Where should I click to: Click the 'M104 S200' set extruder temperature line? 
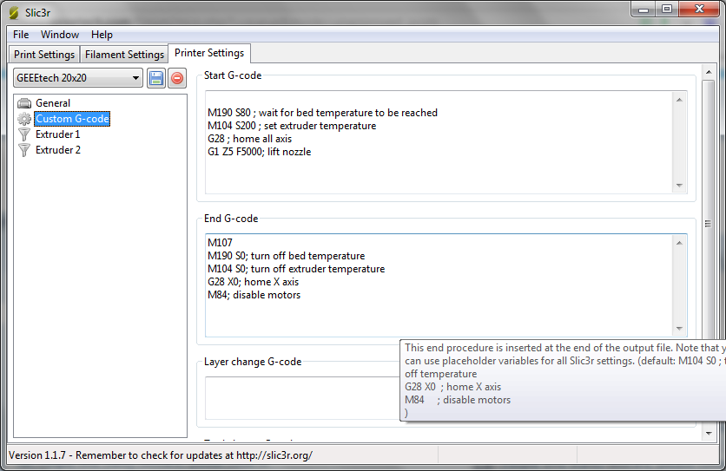[x=292, y=126]
